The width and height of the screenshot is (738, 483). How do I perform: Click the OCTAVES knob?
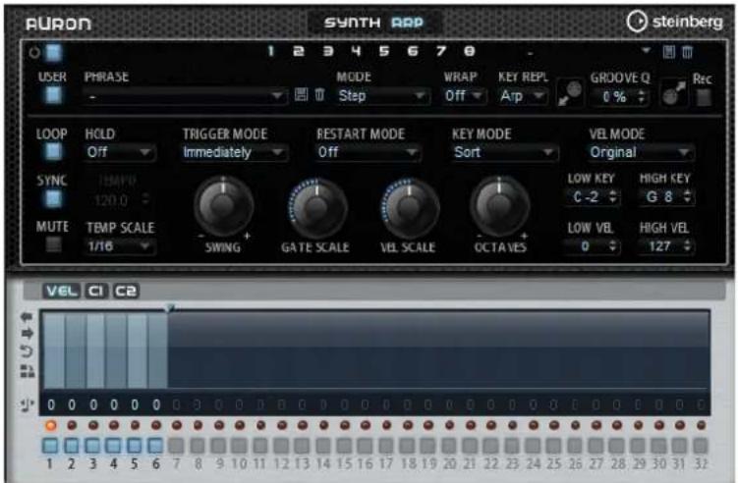pyautogui.click(x=500, y=205)
